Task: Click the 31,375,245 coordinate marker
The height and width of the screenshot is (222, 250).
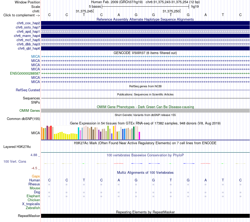Action: (x=84, y=11)
